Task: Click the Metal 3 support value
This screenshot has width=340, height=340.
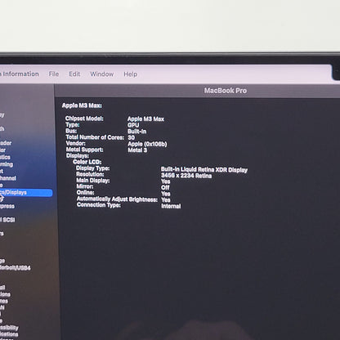Action: point(137,150)
